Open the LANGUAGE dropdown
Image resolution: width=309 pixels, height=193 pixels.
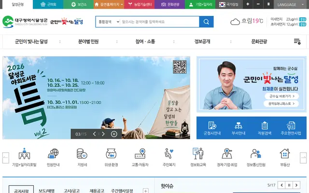[291, 4]
